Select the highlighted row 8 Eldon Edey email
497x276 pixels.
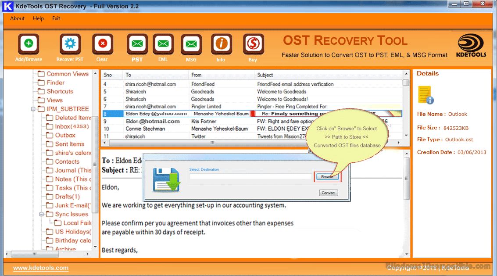[x=252, y=114]
